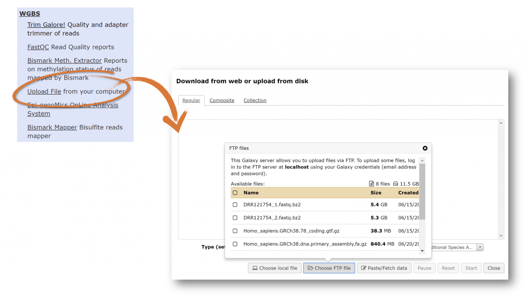Check the DRR121754_1.fastq.bz2 file
Screen dimensions: 529x299
coord(235,205)
